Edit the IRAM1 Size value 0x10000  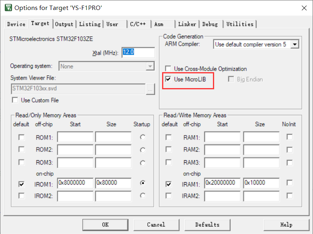point(261,183)
